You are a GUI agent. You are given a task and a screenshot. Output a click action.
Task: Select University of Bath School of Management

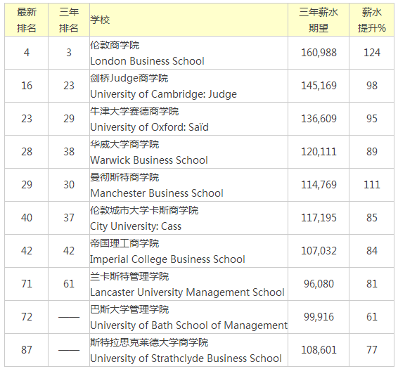pyautogui.click(x=189, y=325)
